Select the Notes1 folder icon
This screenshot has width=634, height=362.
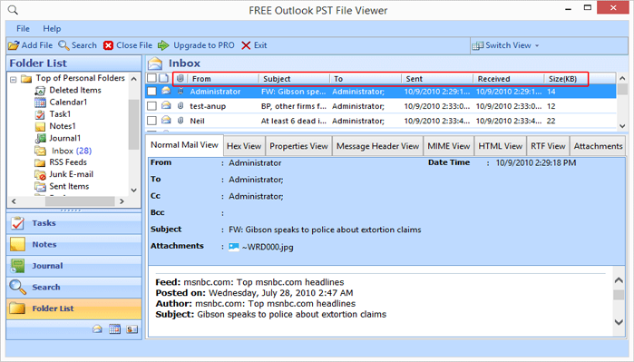click(x=40, y=127)
